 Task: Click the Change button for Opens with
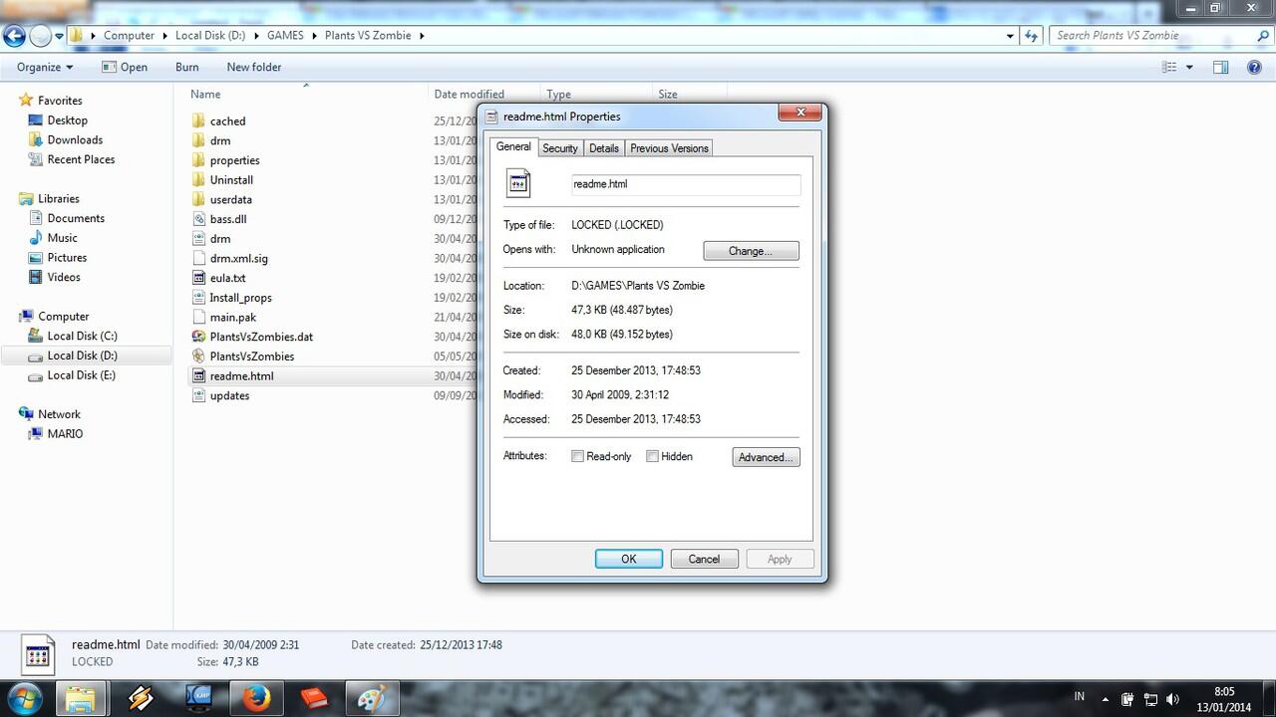click(x=751, y=250)
